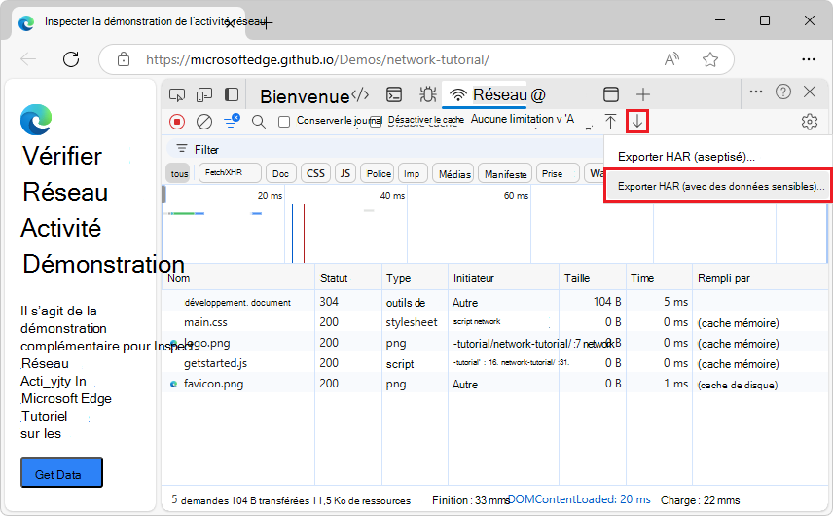Viewport: 833px width, 516px height.
Task: Close the browser tab
Action: 230,22
